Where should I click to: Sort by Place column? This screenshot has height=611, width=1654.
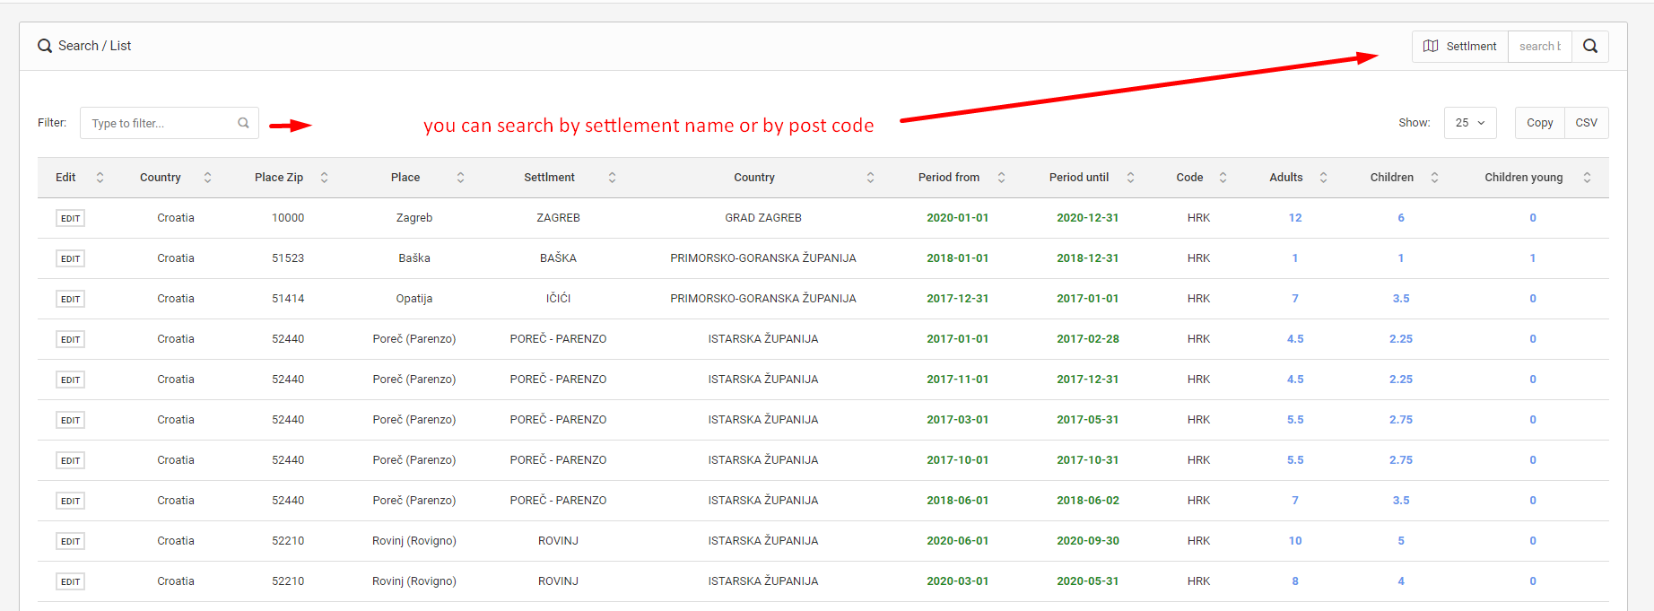point(460,178)
